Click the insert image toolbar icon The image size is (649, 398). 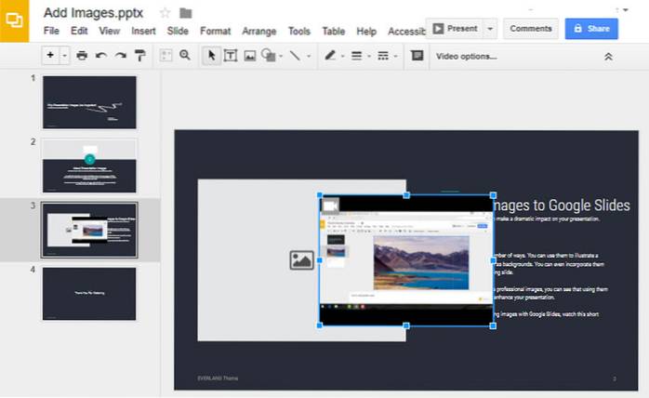tap(249, 56)
